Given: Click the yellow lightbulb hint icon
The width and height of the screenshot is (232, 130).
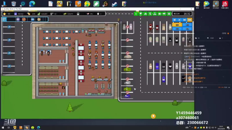Looking at the screenshot, I should point(153,116).
